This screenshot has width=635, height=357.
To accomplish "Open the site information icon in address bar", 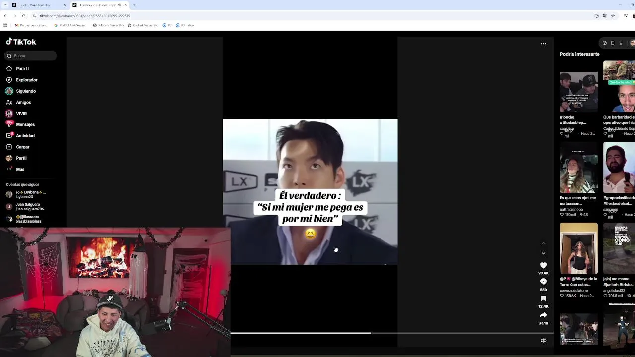I will 34,16.
